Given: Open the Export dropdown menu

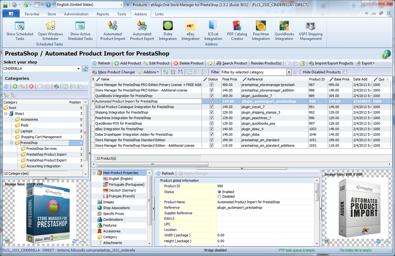Looking at the screenshot, I should tap(366, 63).
